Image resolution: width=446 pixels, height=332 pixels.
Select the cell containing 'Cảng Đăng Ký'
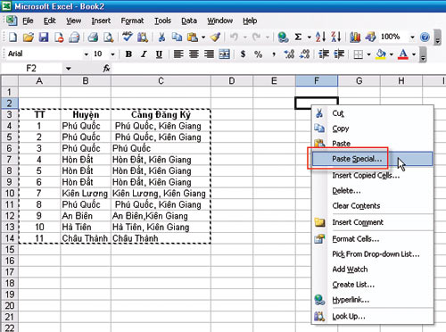[161, 115]
